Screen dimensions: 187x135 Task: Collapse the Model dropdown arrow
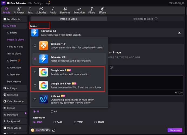tap(179, 33)
